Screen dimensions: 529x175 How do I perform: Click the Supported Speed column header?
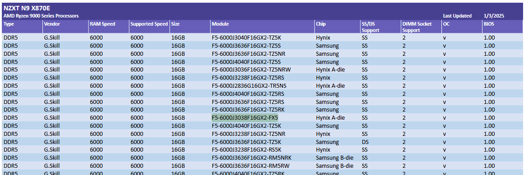tap(149, 24)
